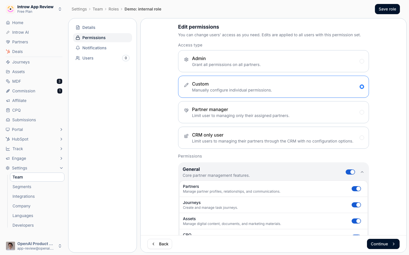This screenshot has width=409, height=255.
Task: Open the Details tab
Action: 103,27
